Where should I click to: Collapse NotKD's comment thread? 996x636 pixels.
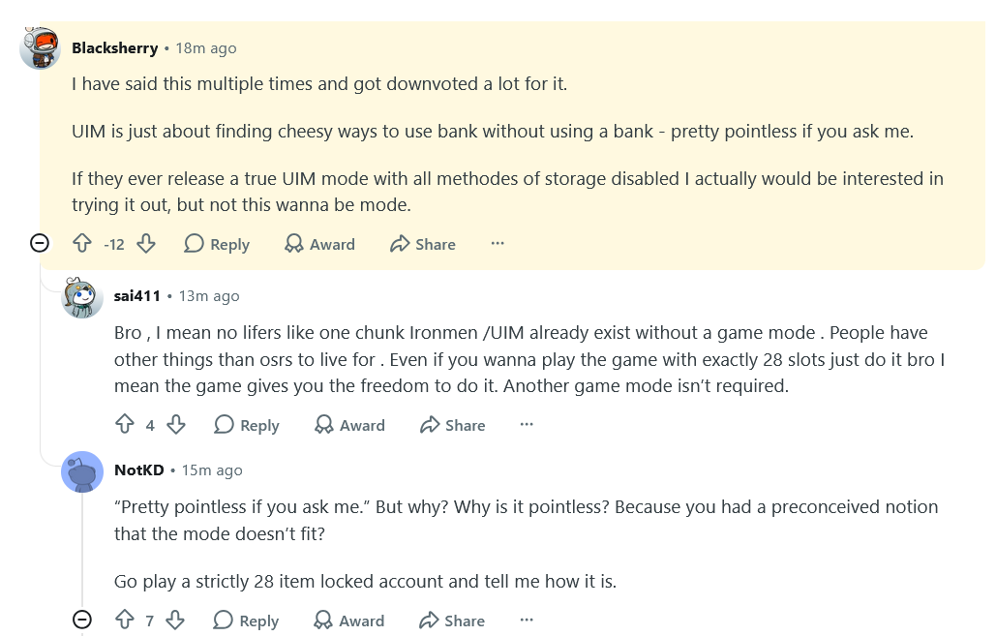pos(82,619)
